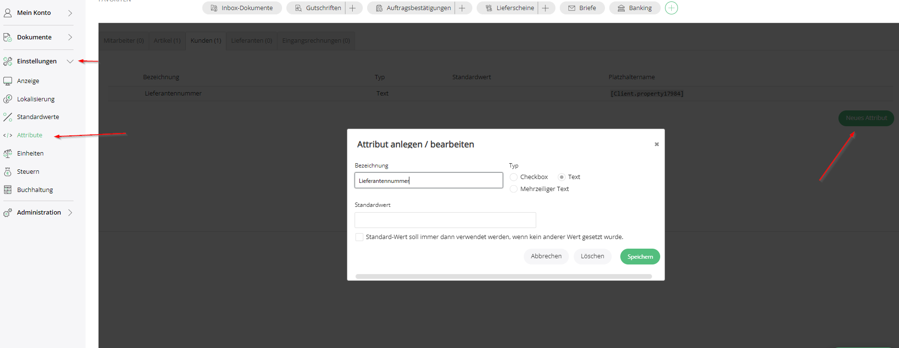
Task: Open the Buchhaltung menu item
Action: pyautogui.click(x=35, y=190)
